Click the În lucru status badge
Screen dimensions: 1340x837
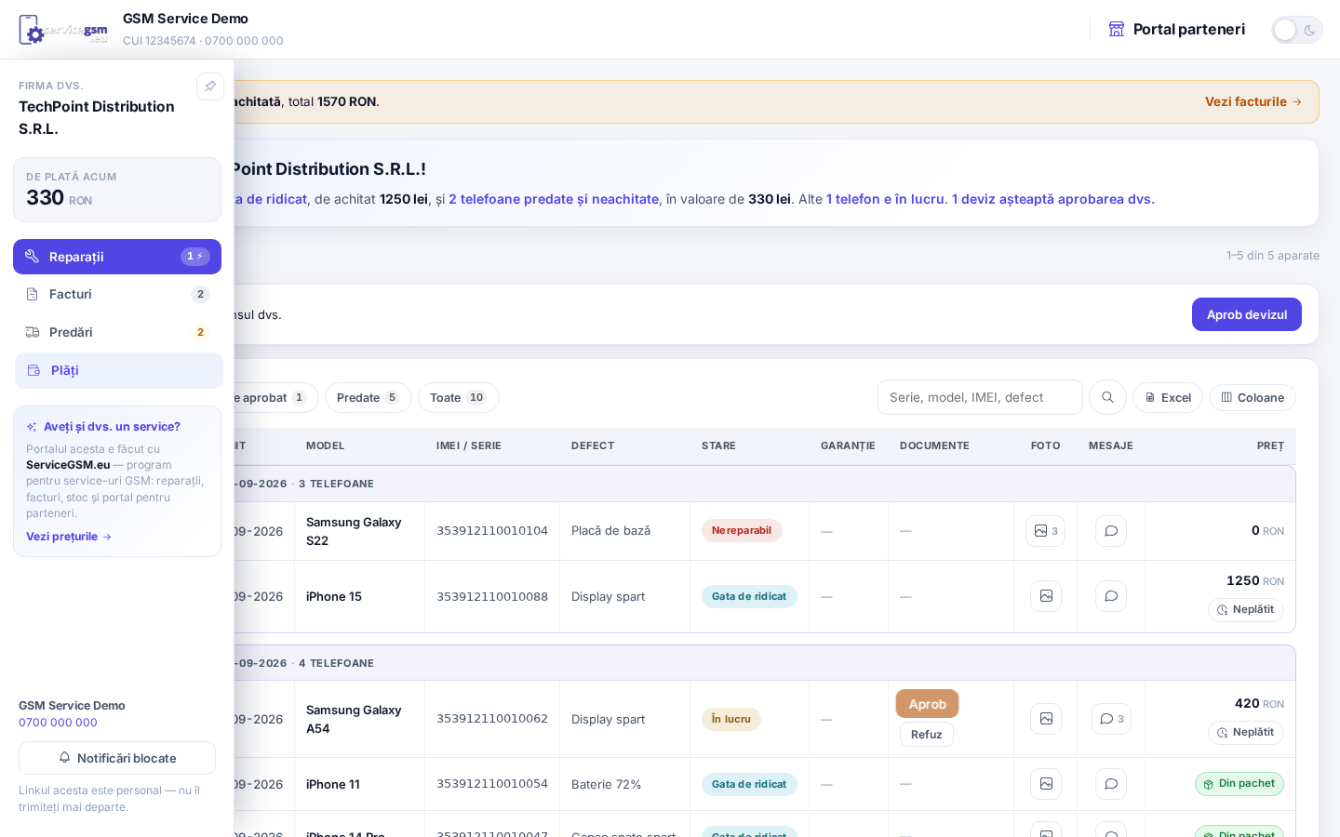[731, 719]
